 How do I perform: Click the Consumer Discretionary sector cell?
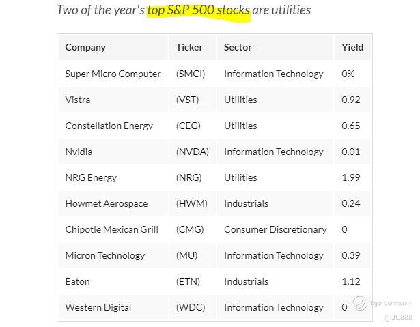click(275, 229)
